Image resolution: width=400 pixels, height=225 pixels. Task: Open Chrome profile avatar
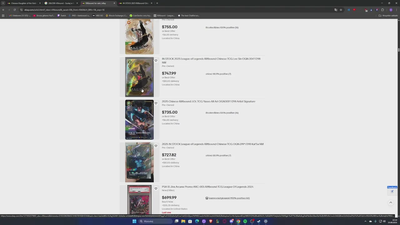391,10
